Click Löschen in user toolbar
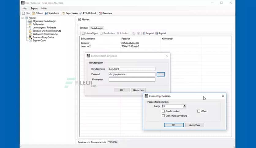This screenshot has height=148, width=256. coord(123,33)
